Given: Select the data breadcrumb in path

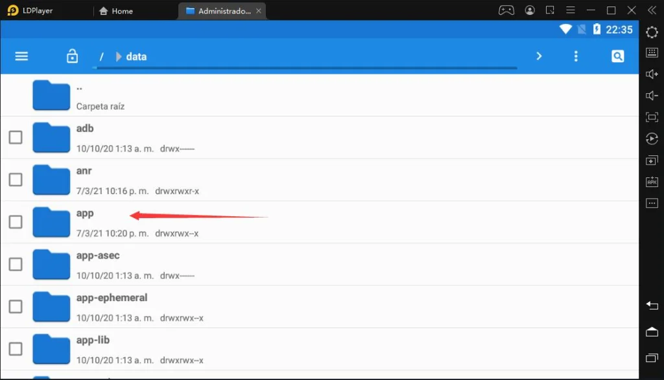Looking at the screenshot, I should click(x=136, y=56).
